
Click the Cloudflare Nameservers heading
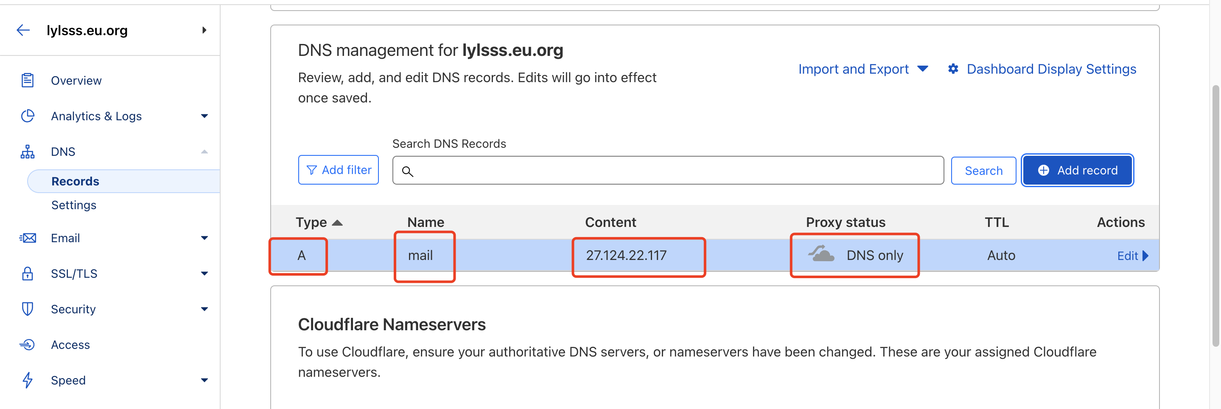tap(392, 324)
